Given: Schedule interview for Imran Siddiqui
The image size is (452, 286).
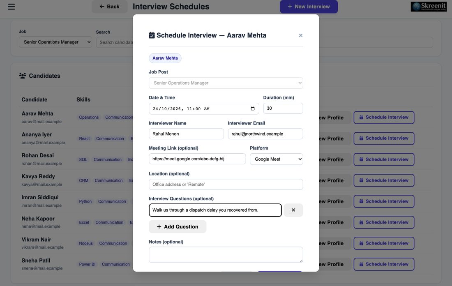Looking at the screenshot, I should 384,201.
